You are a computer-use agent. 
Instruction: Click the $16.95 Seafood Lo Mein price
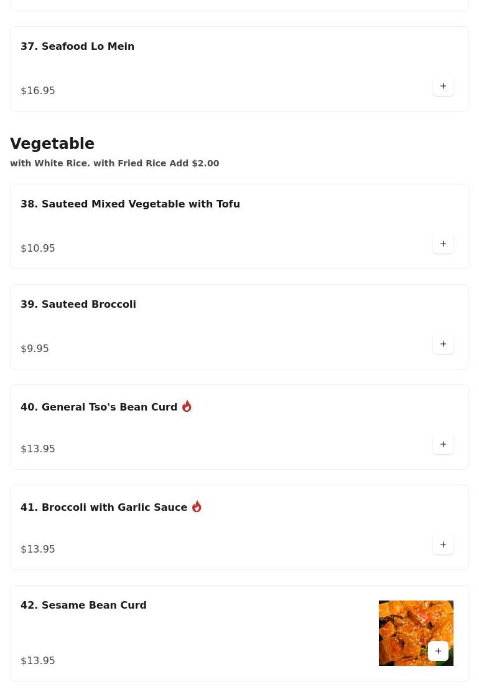[38, 90]
